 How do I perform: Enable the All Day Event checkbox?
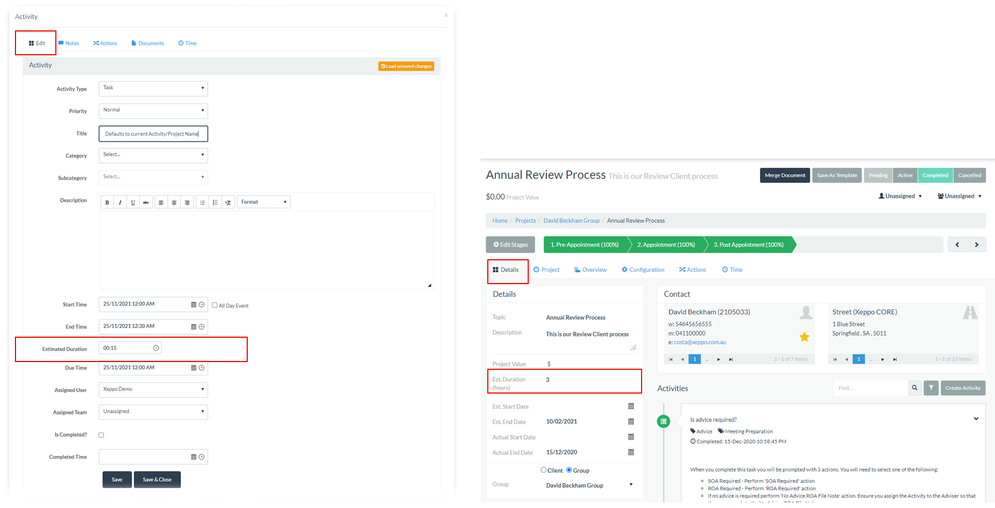point(214,305)
